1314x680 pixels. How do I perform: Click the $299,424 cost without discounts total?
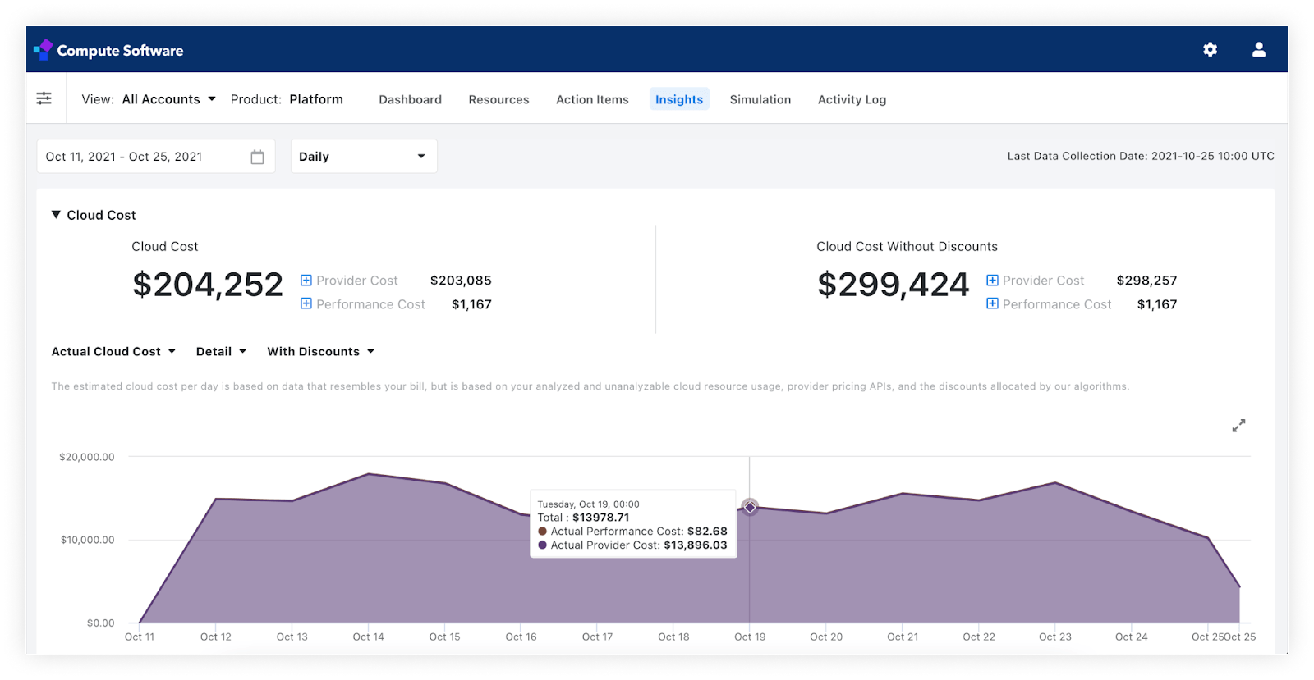click(894, 285)
